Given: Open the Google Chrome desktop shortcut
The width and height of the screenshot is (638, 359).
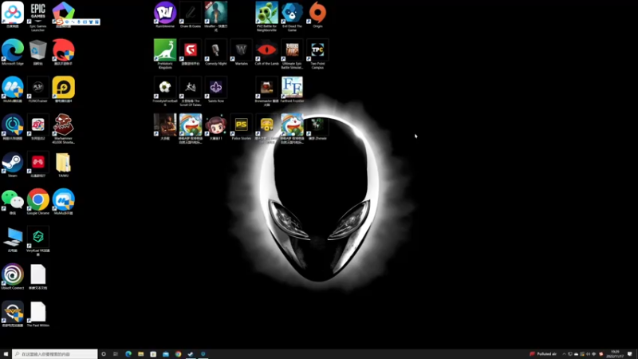Looking at the screenshot, I should [x=37, y=202].
